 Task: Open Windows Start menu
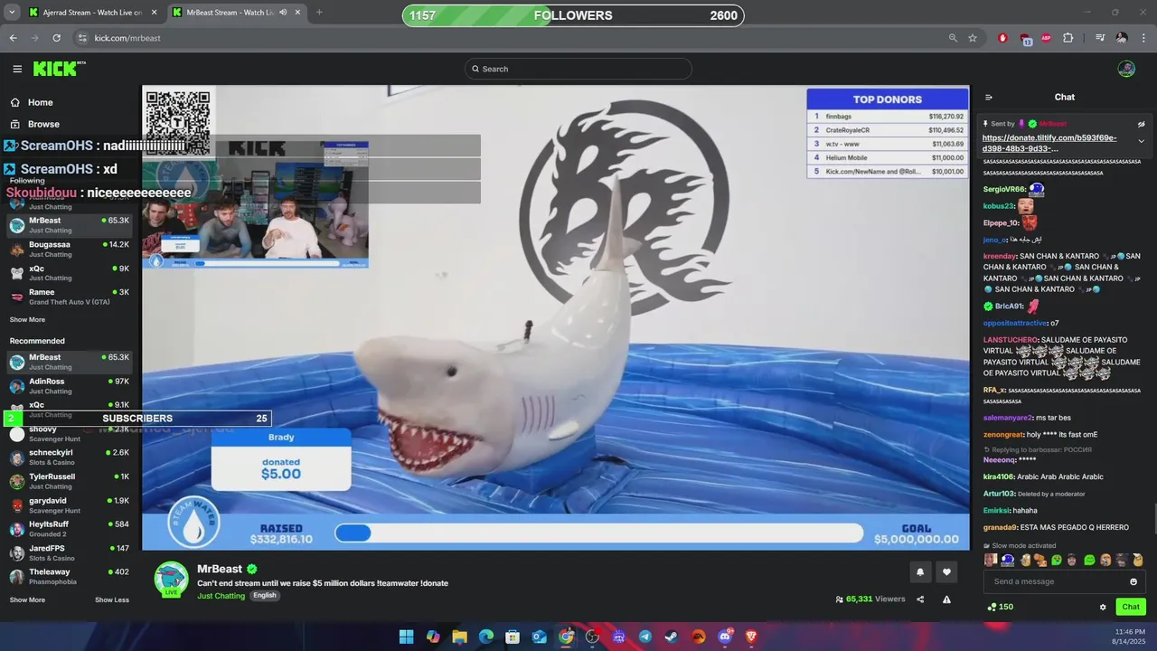click(x=406, y=637)
